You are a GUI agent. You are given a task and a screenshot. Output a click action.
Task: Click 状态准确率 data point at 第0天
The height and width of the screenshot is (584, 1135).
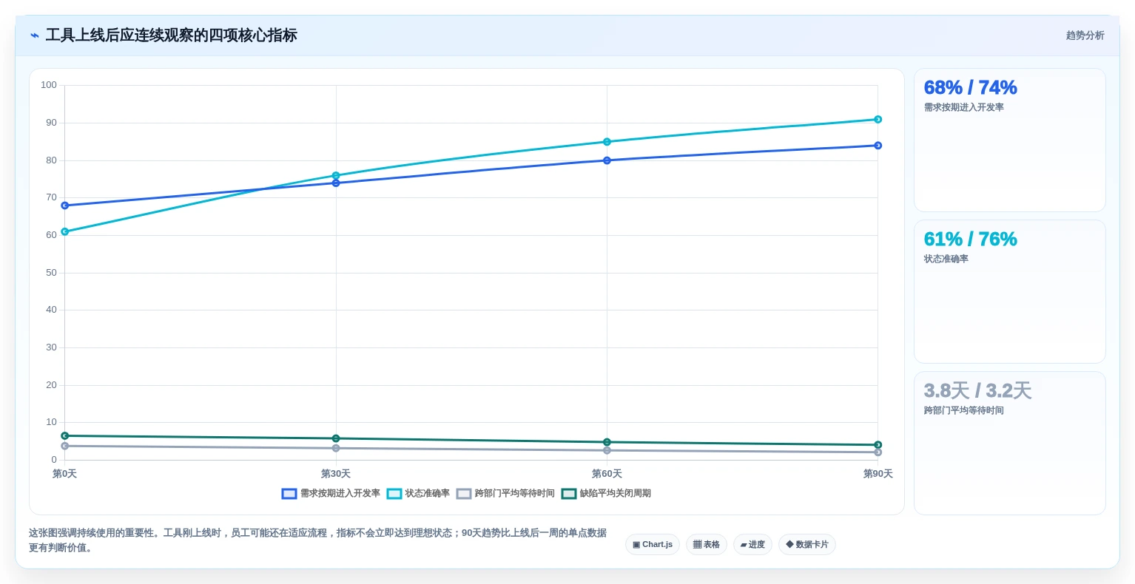point(65,231)
